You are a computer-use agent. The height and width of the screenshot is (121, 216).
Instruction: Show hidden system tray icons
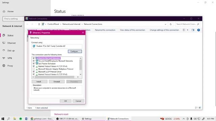pyautogui.click(x=184, y=119)
